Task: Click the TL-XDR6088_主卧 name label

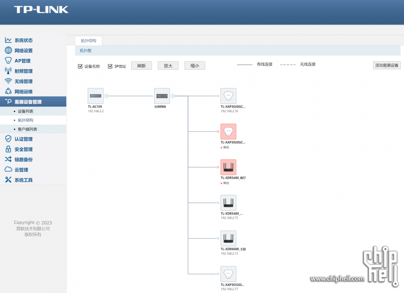Action: pos(233,249)
